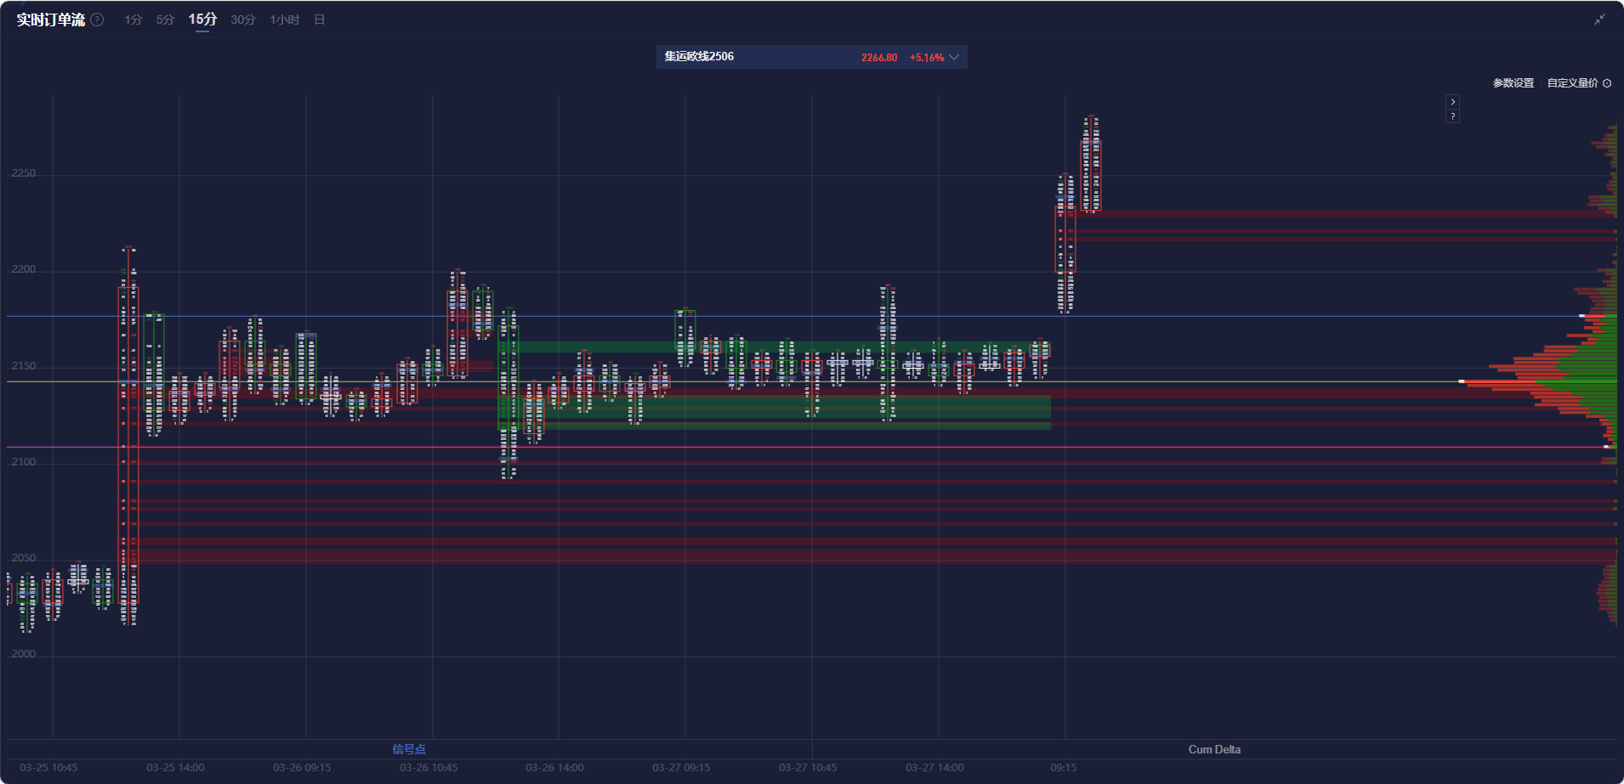Click the volume profile peak bar near 2140
Image resolution: width=1624 pixels, height=784 pixels.
coord(1539,381)
